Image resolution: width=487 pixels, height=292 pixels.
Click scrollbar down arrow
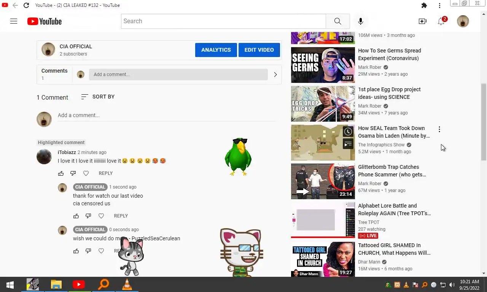(x=484, y=273)
